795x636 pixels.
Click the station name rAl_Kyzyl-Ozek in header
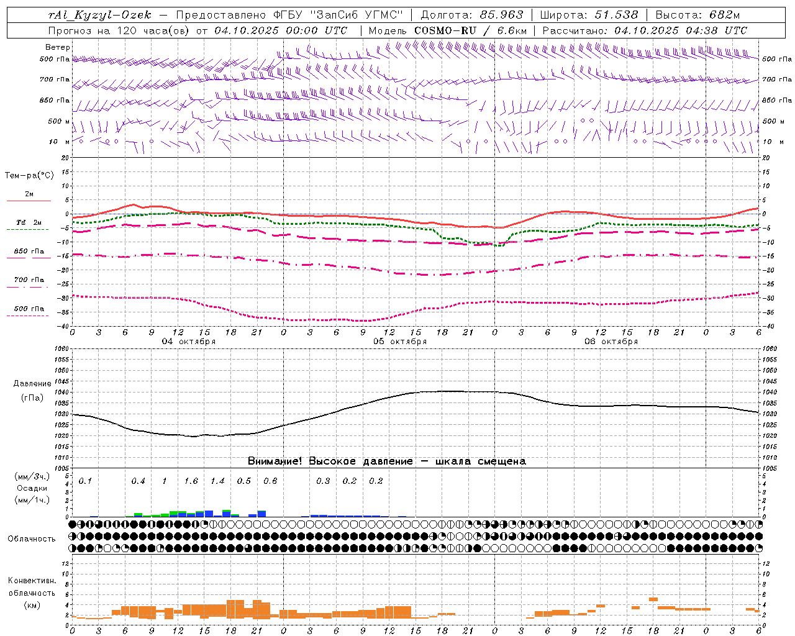99,15
